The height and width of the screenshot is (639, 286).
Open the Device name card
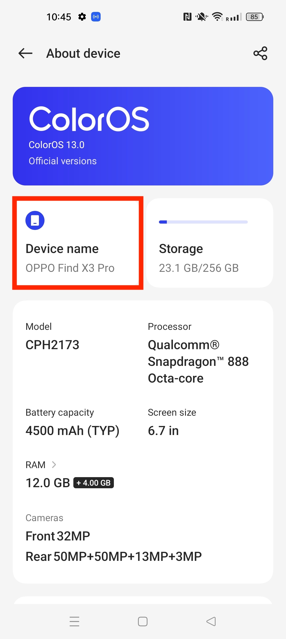click(x=78, y=243)
